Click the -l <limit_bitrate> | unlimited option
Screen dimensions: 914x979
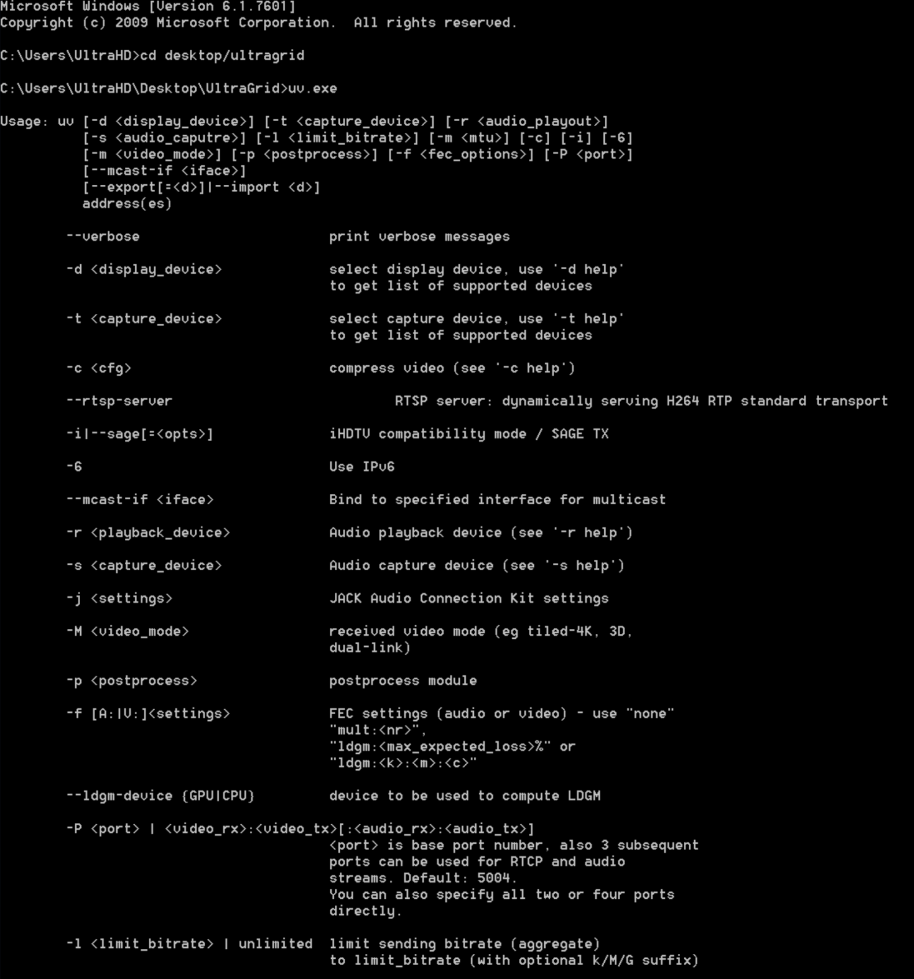point(189,944)
